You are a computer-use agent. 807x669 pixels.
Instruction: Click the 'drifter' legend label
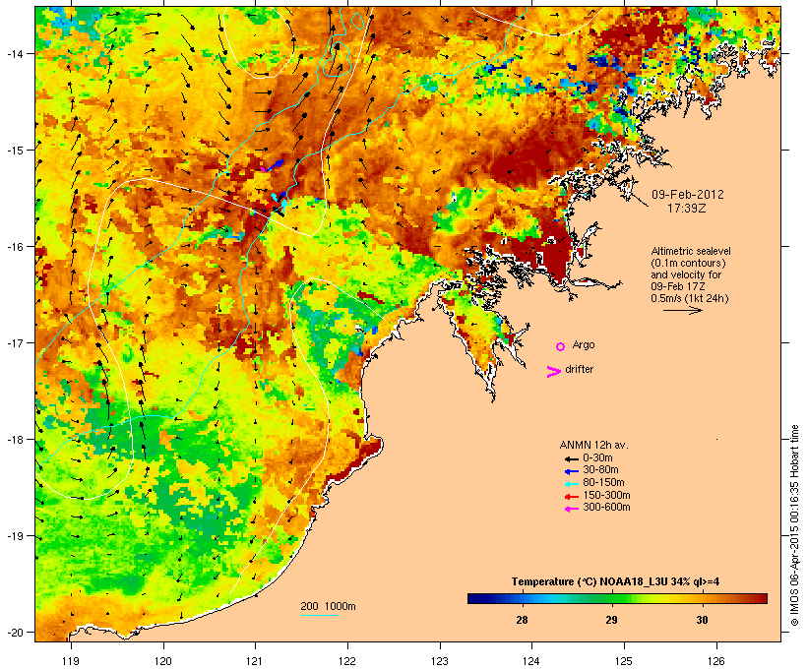coord(579,369)
